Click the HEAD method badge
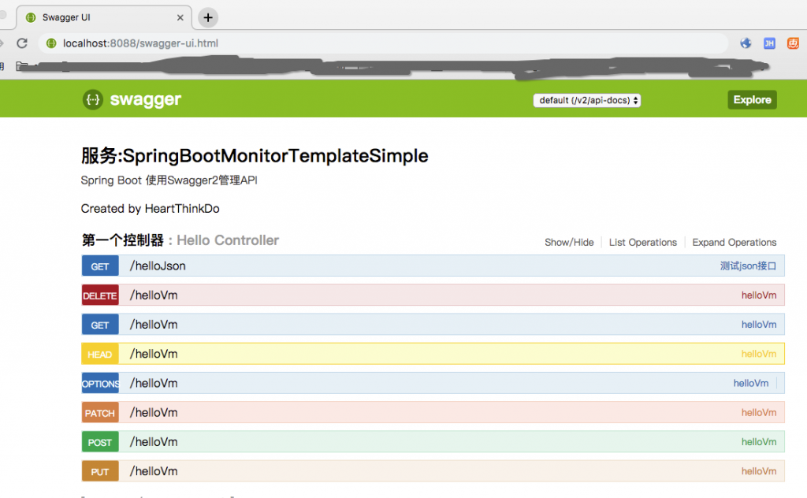 100,354
